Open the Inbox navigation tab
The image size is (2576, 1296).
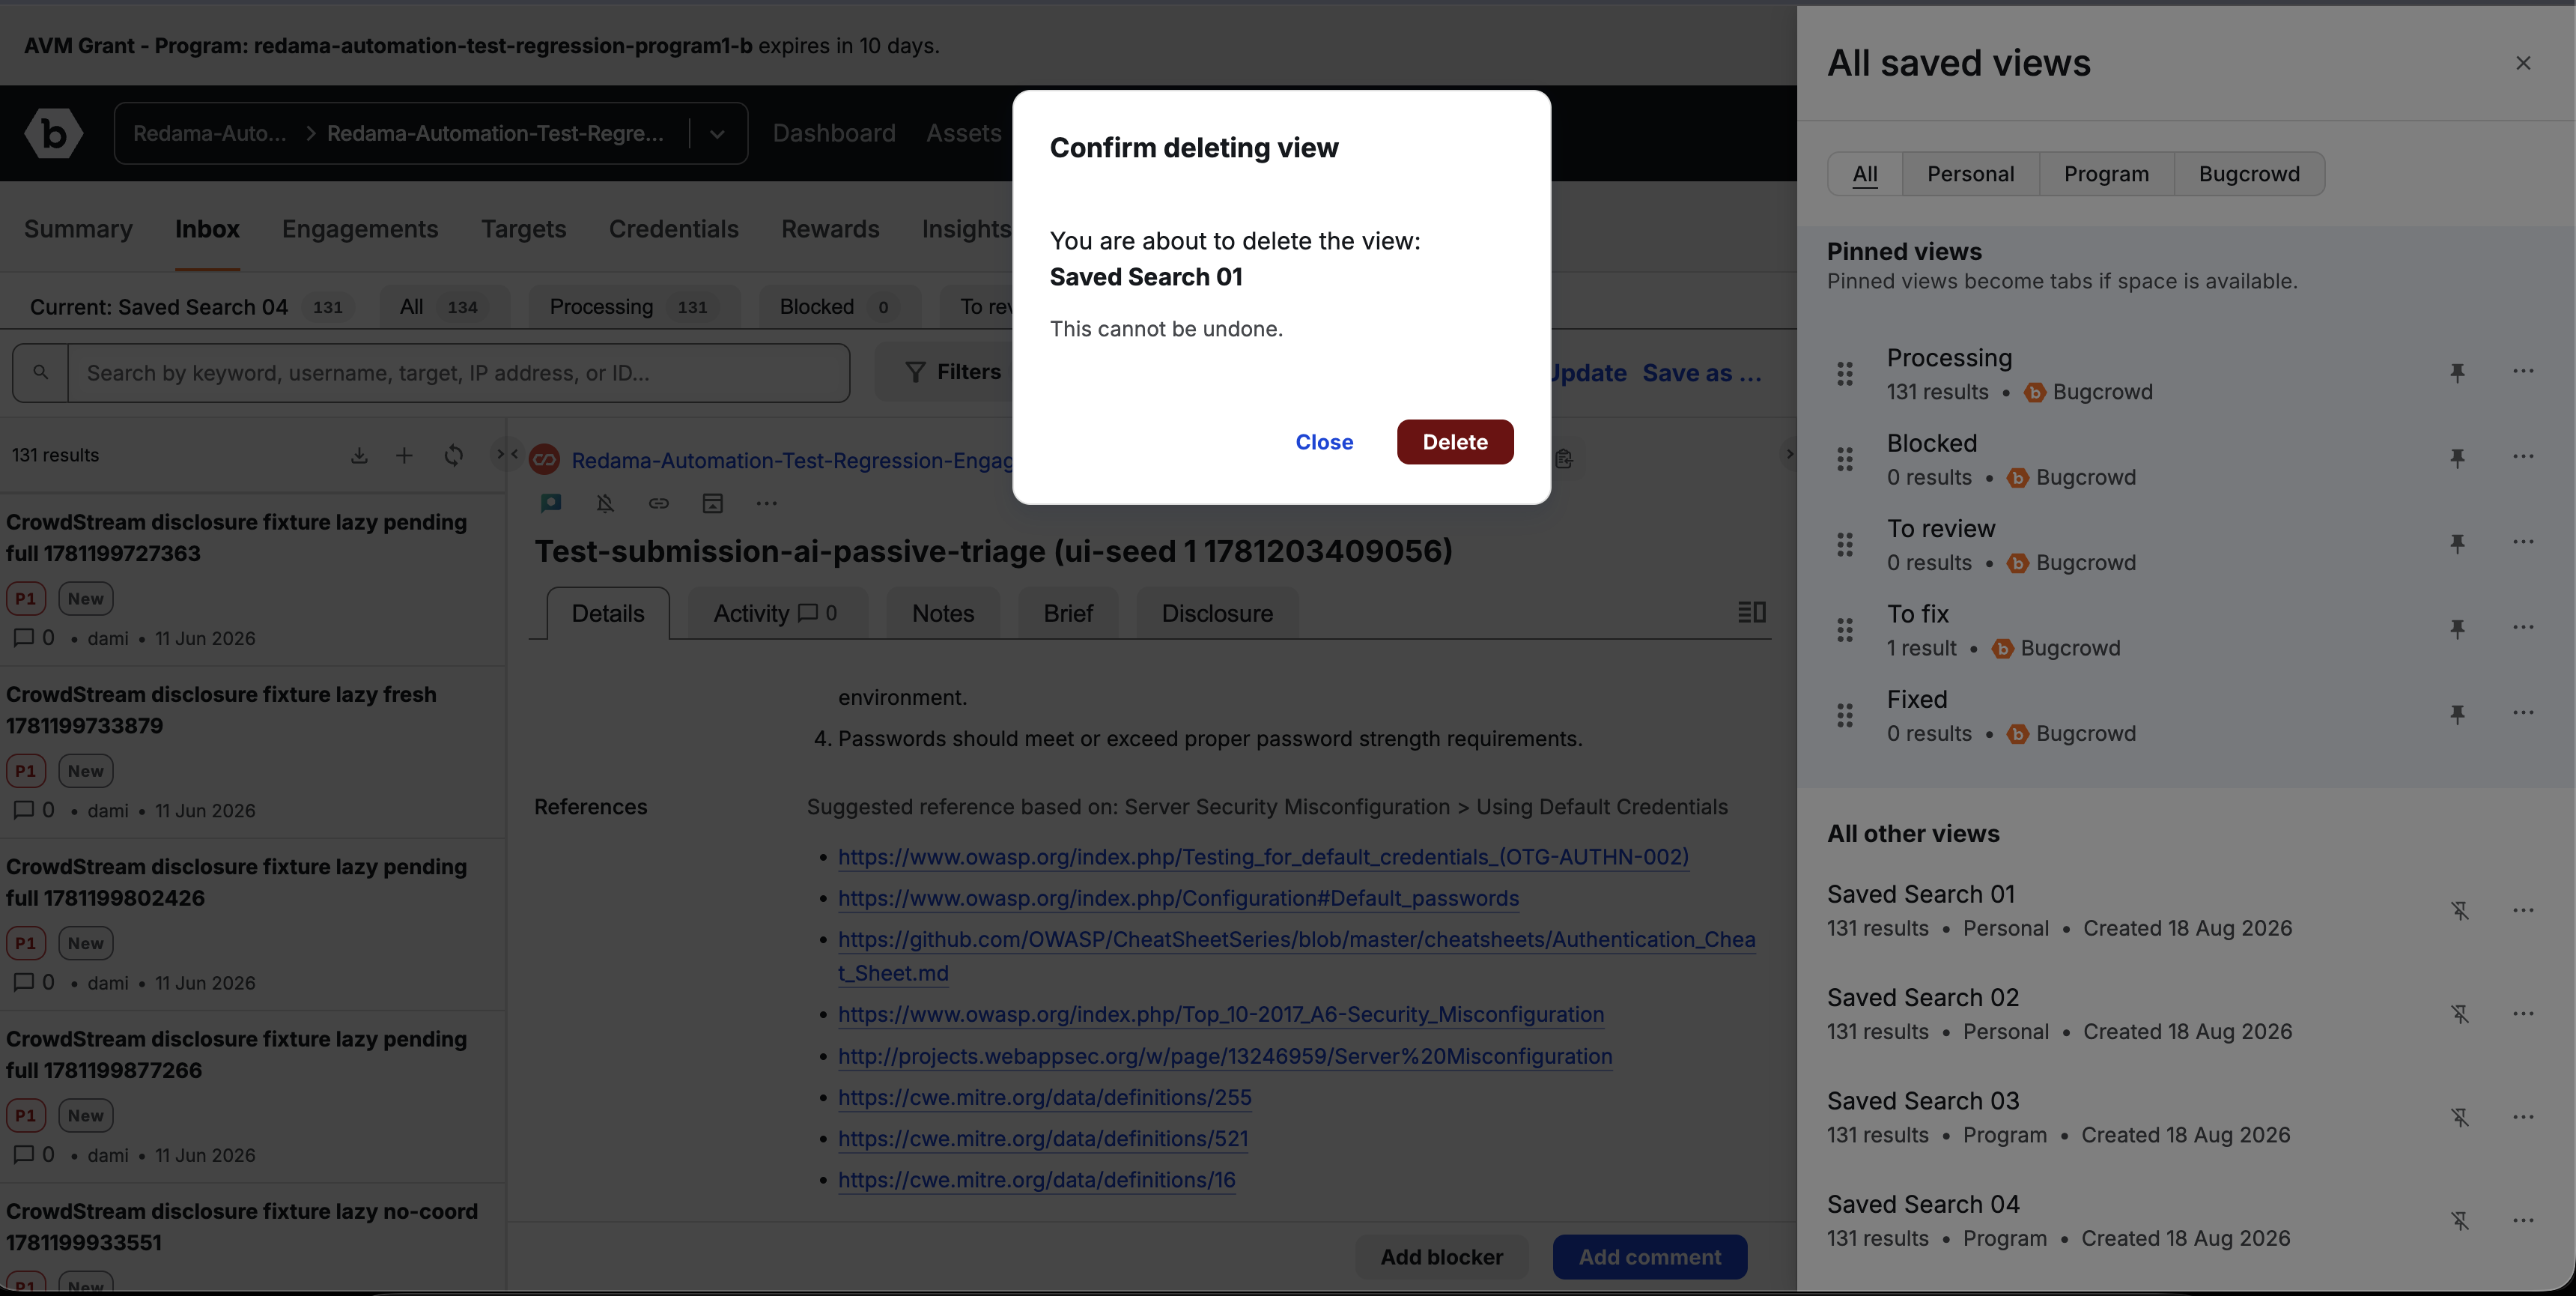207,229
